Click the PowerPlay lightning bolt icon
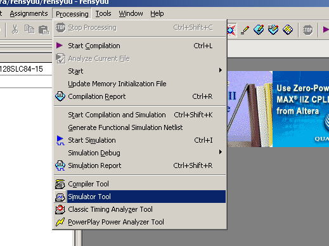This screenshot has height=246, width=329. coord(60,222)
